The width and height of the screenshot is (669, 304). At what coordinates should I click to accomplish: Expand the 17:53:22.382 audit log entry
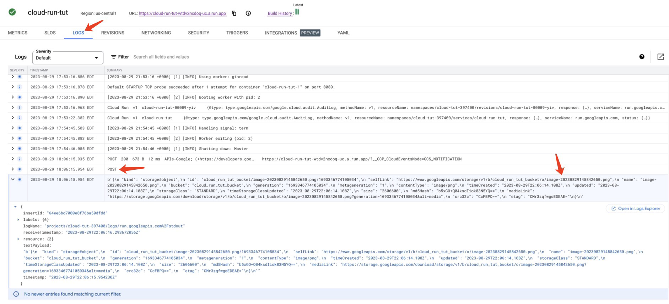tap(12, 118)
